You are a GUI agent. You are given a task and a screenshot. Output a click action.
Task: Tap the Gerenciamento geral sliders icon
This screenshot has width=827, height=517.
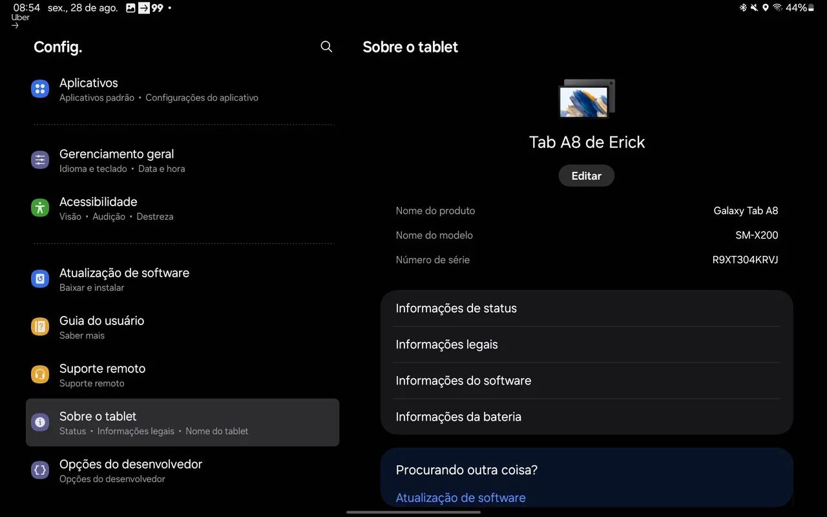click(x=40, y=160)
